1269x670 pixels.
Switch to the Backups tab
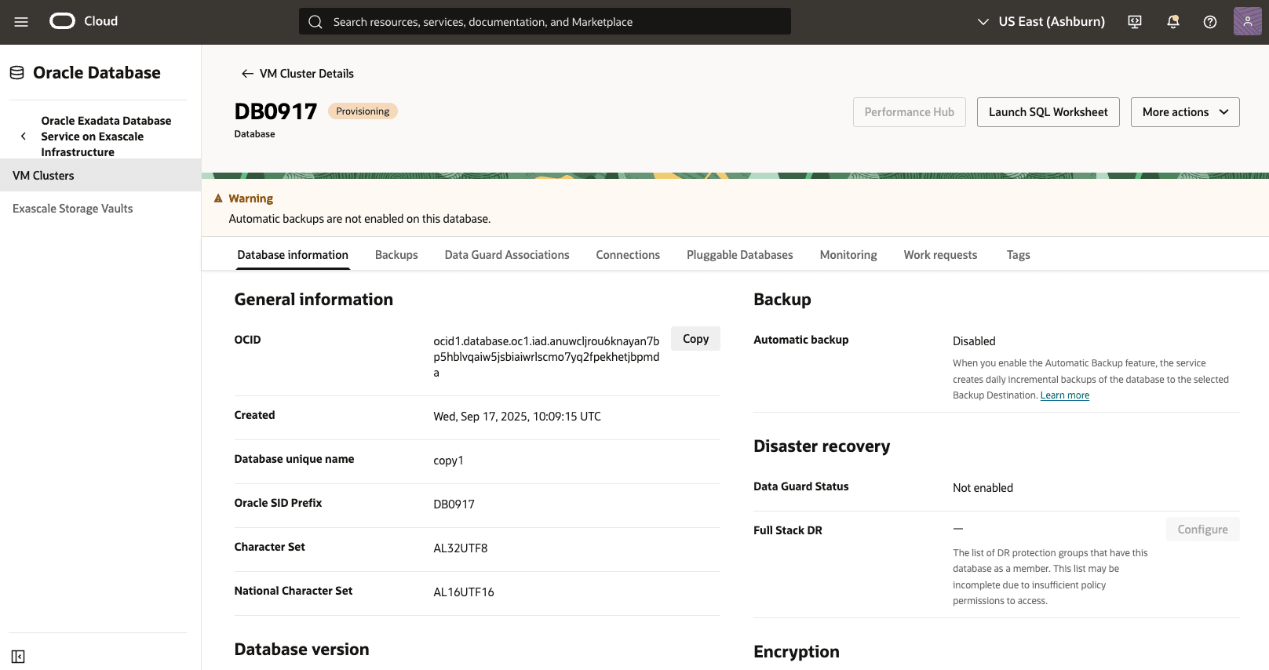[396, 255]
